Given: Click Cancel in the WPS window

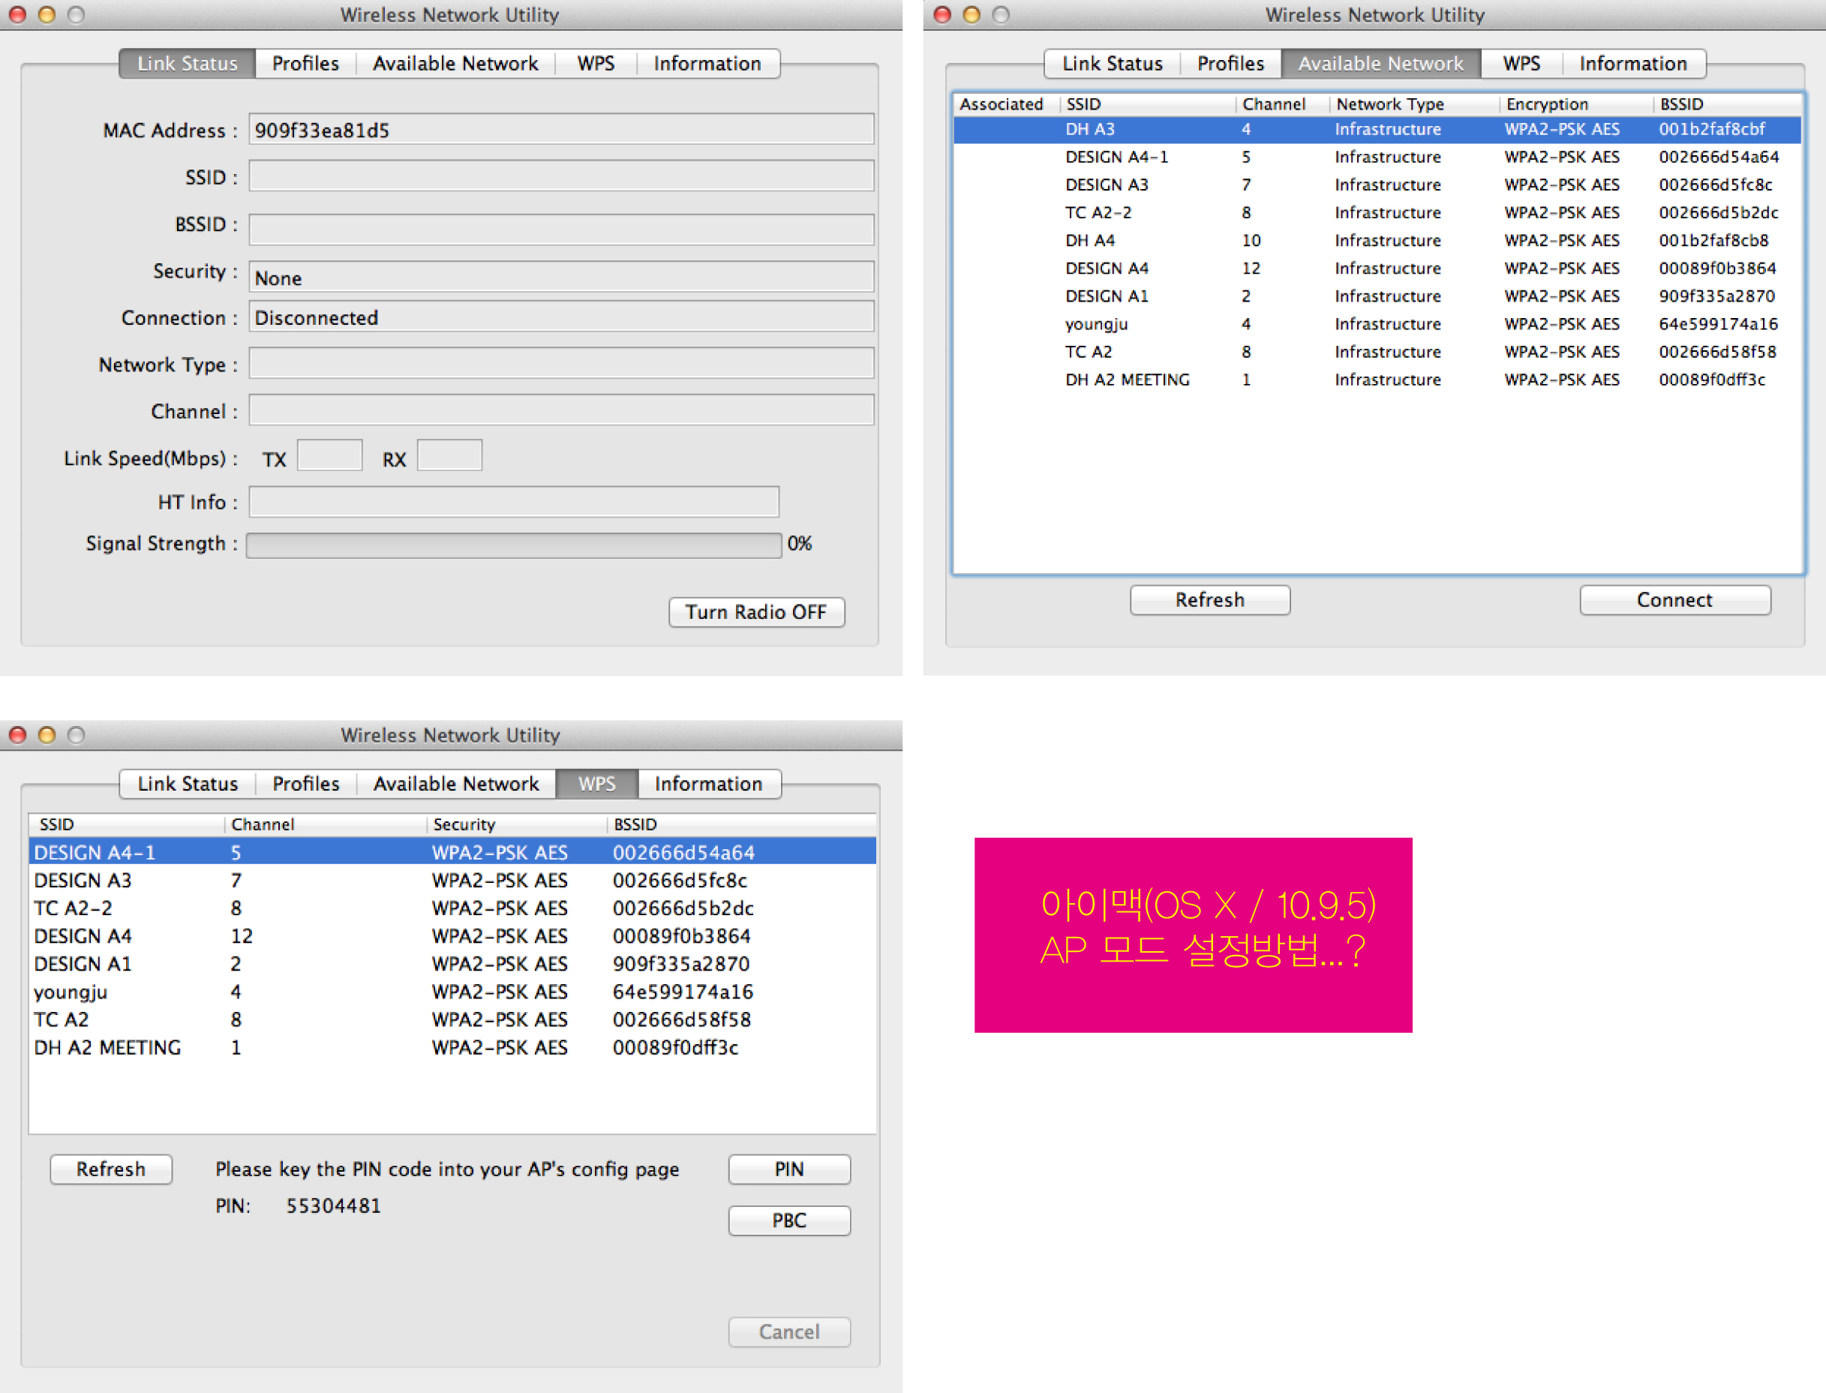Looking at the screenshot, I should click(788, 1331).
